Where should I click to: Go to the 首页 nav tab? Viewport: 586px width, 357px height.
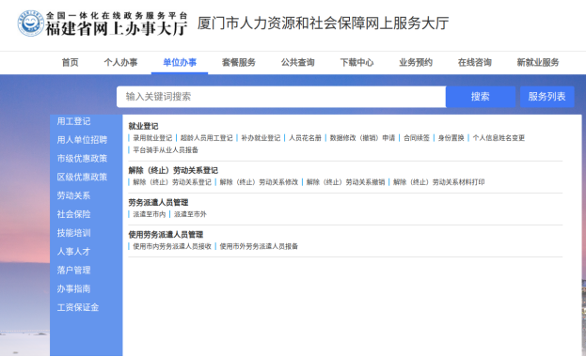coord(71,62)
